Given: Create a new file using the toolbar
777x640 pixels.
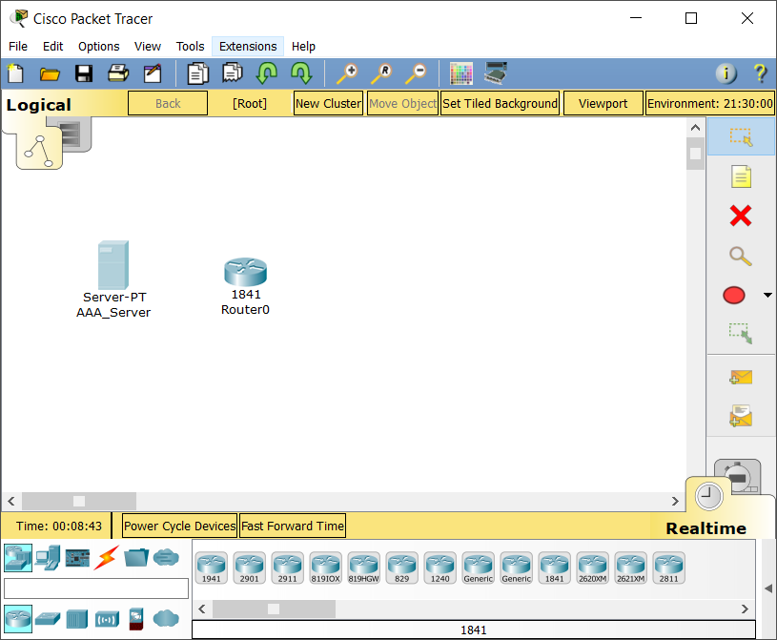Looking at the screenshot, I should [15, 73].
